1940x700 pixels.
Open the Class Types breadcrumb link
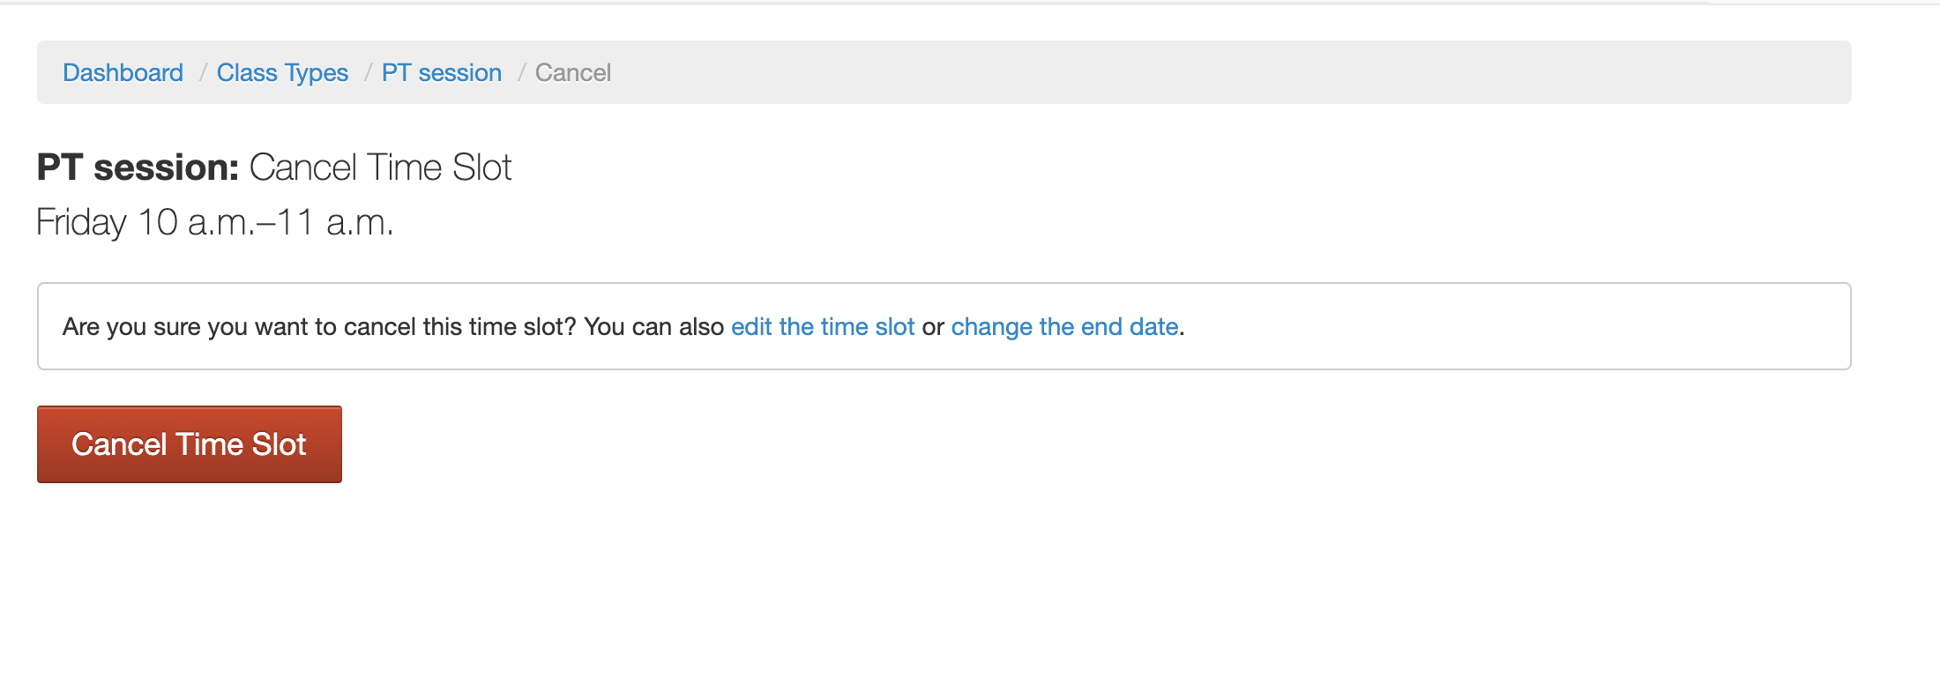(282, 72)
